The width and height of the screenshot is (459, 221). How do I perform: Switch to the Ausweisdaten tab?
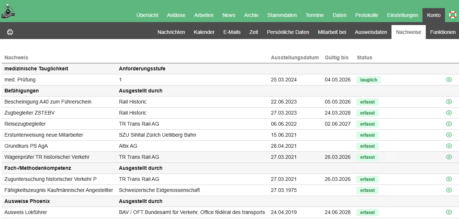(371, 32)
